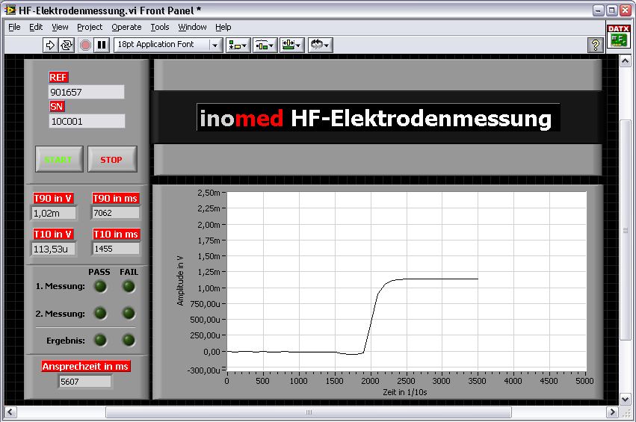Click the Amplitude in V axis label
Viewport: 636px width, 422px height.
tap(180, 281)
